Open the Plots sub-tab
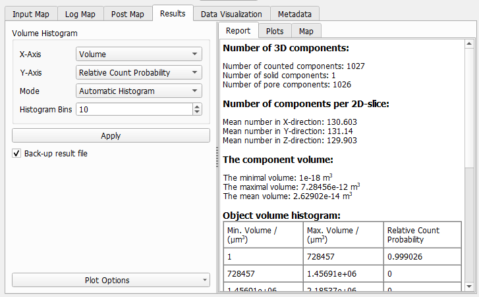 click(x=275, y=31)
